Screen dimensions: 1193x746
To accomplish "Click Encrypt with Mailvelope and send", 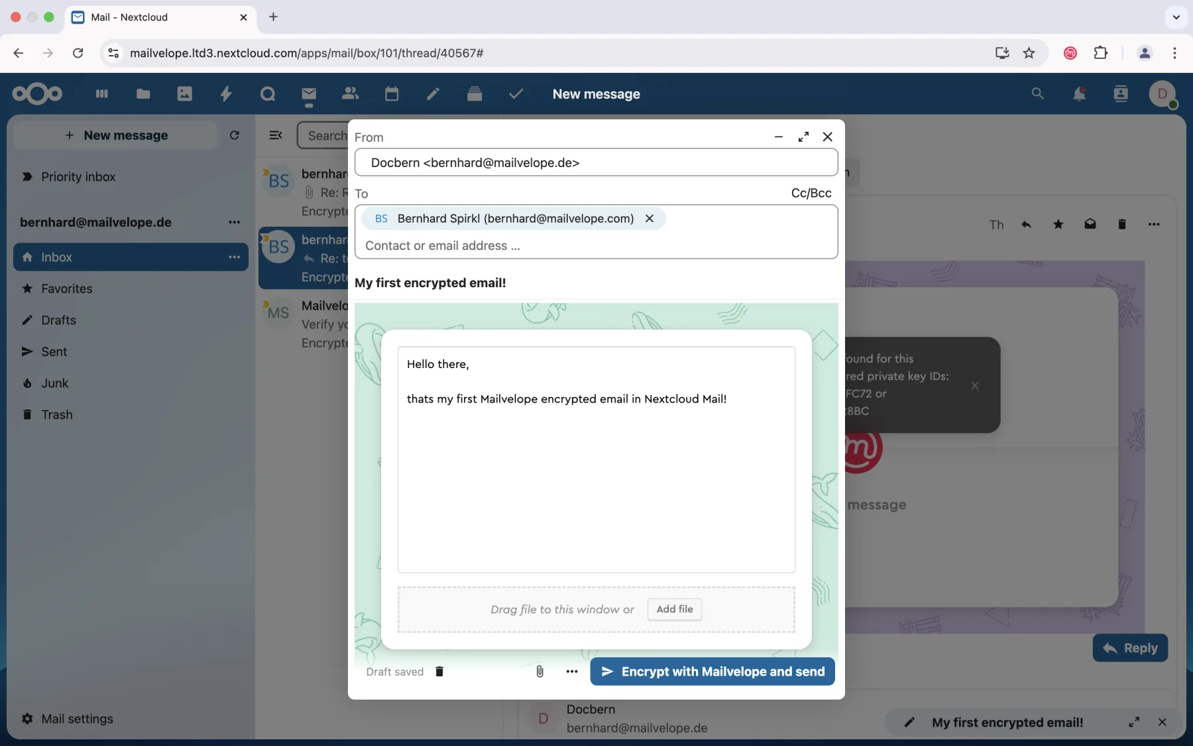I will click(x=712, y=672).
